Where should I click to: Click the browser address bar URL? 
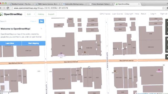(41, 8)
